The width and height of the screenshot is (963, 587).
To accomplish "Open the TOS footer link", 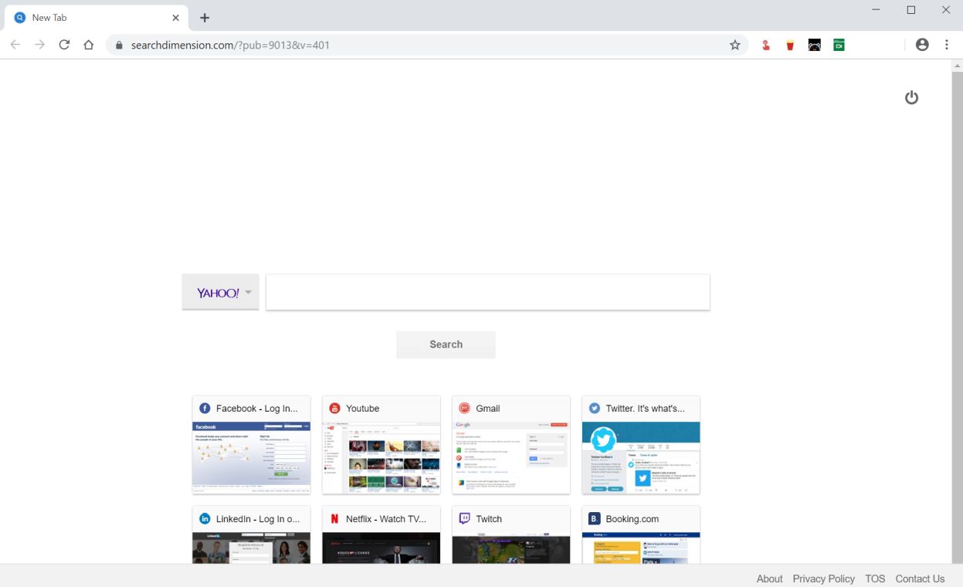I will (875, 579).
